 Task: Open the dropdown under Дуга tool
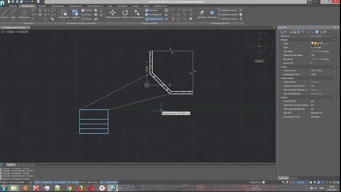[x=13, y=20]
